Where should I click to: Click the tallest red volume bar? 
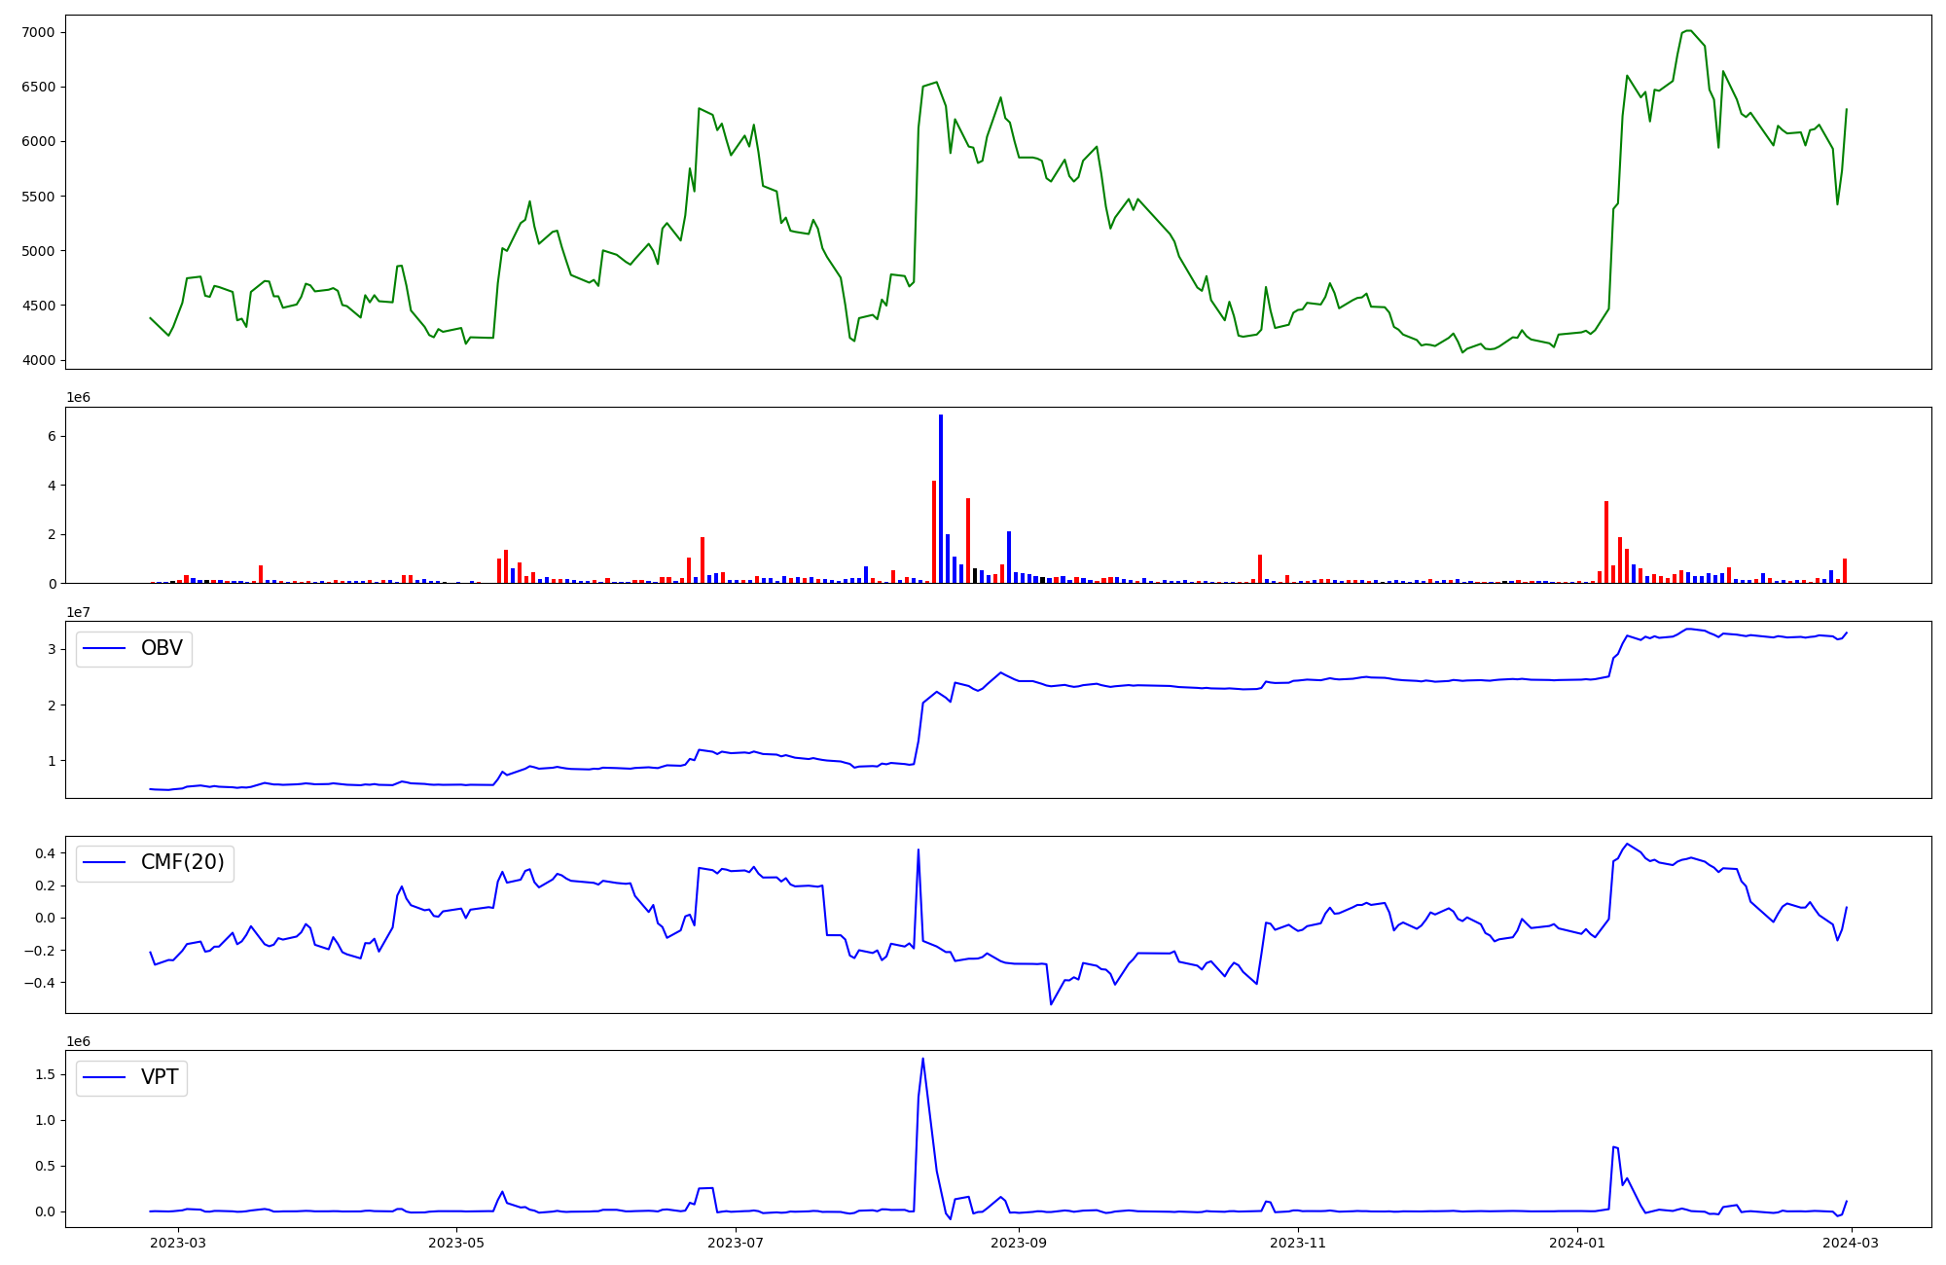coord(934,530)
